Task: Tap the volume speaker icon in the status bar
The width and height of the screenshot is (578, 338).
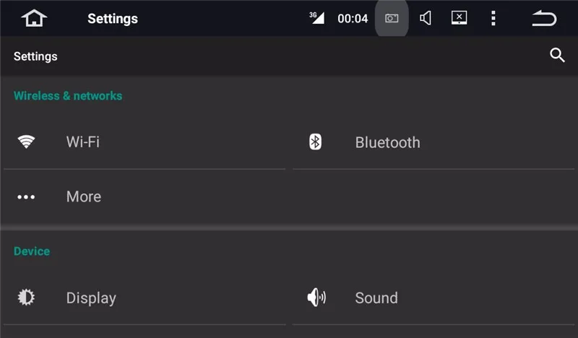Action: click(426, 19)
